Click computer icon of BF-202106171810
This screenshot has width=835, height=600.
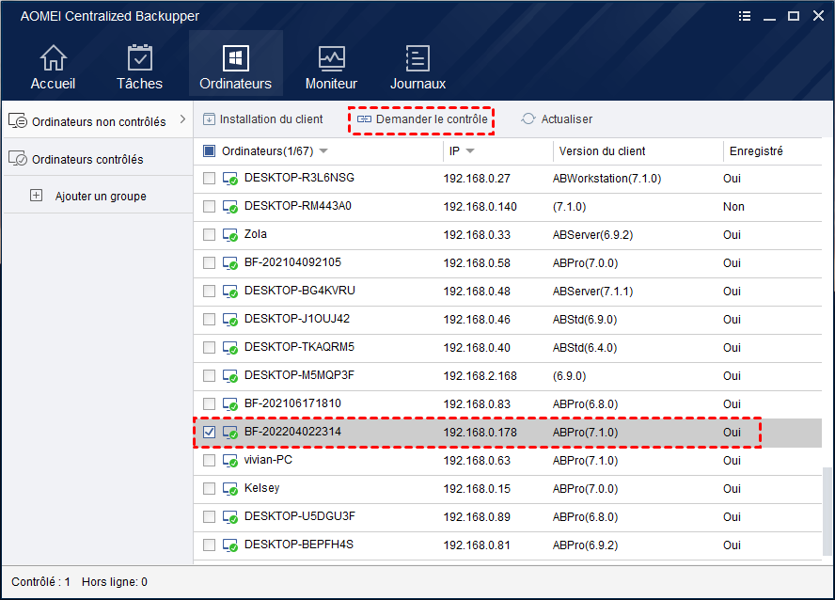point(230,404)
